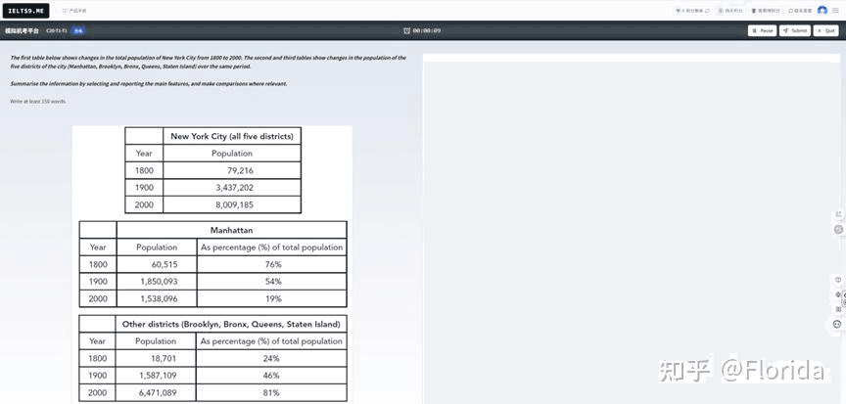Click the buy points item in top bar
This screenshot has width=846, height=404.
[729, 11]
